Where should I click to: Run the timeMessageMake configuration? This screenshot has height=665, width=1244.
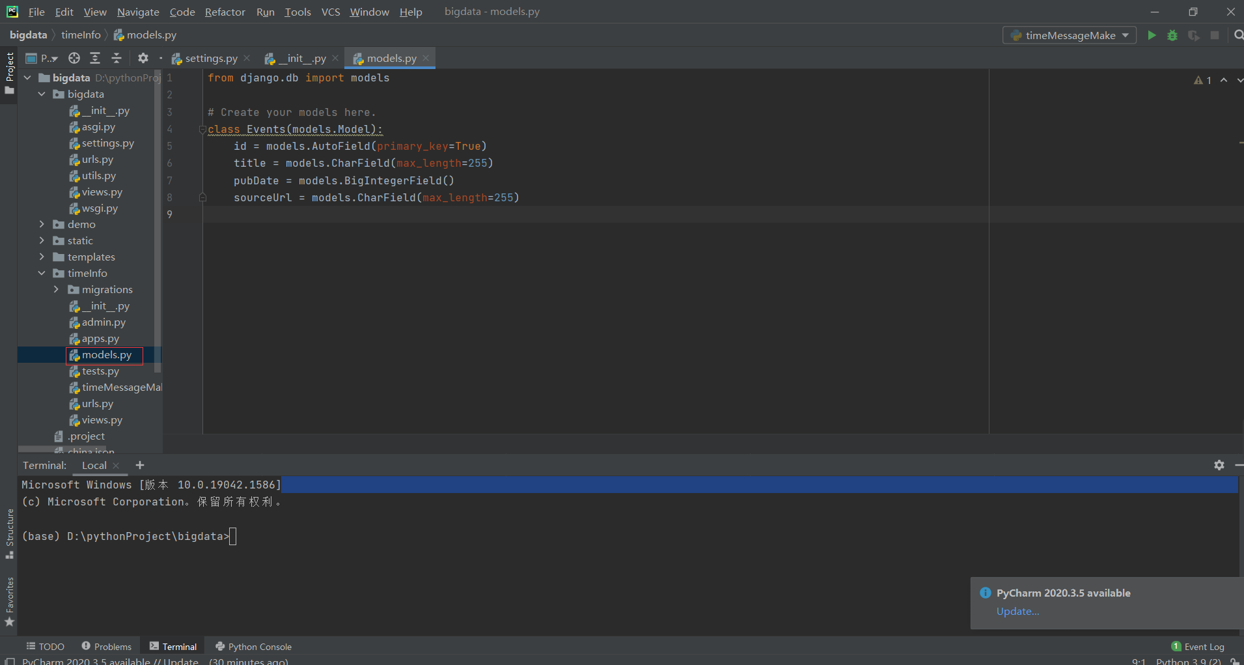[x=1152, y=35]
